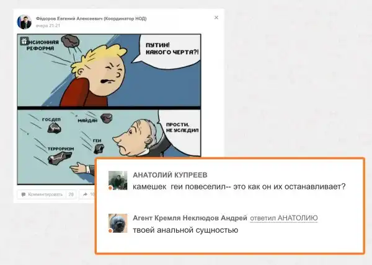Open Агент Кремля Неклюдов Андрей's avatar
The width and height of the screenshot is (372, 265).
tap(118, 224)
